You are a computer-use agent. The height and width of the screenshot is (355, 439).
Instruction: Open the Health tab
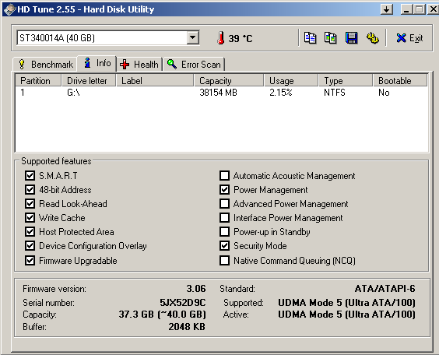coord(139,65)
